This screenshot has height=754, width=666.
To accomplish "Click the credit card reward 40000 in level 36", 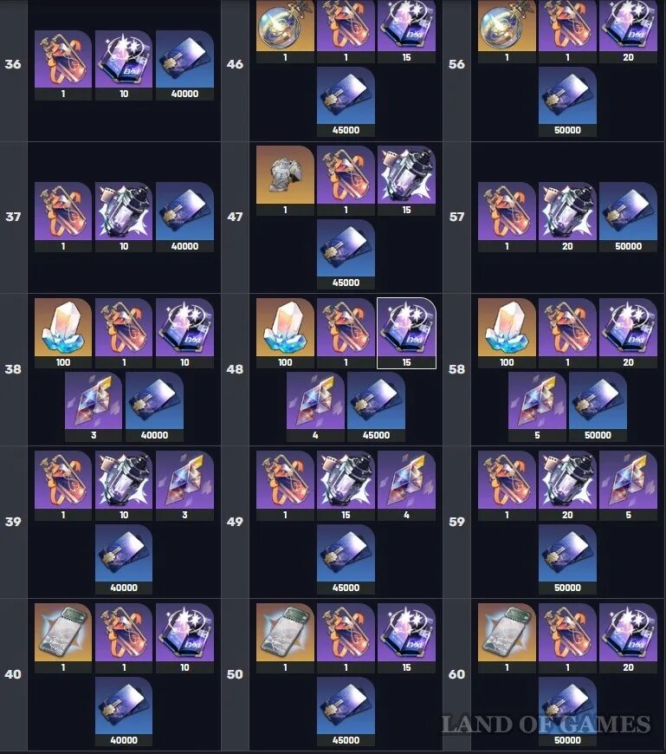I will [184, 65].
